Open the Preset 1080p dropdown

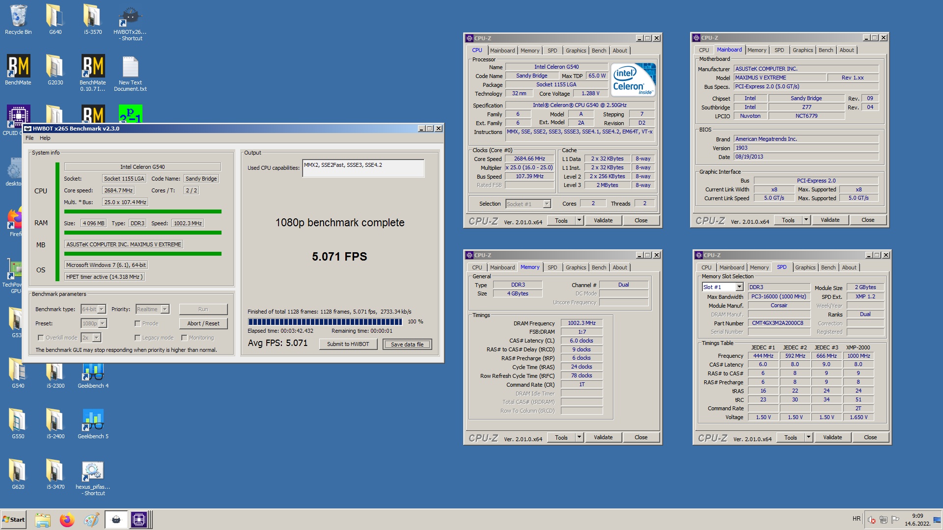(x=103, y=323)
